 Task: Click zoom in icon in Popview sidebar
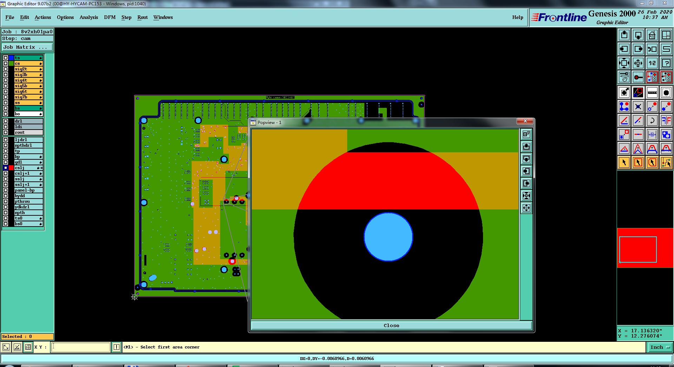coord(526,195)
